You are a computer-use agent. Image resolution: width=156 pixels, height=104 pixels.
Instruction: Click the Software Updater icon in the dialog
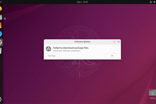coord(48,49)
